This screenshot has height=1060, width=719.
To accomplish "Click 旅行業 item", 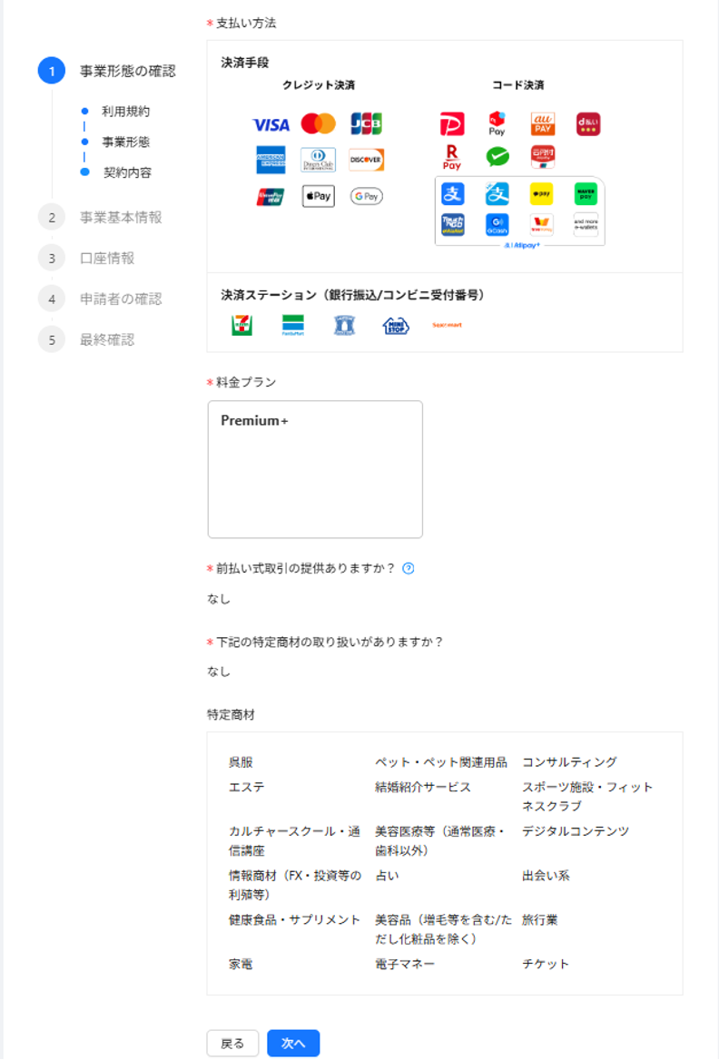I will [x=540, y=920].
